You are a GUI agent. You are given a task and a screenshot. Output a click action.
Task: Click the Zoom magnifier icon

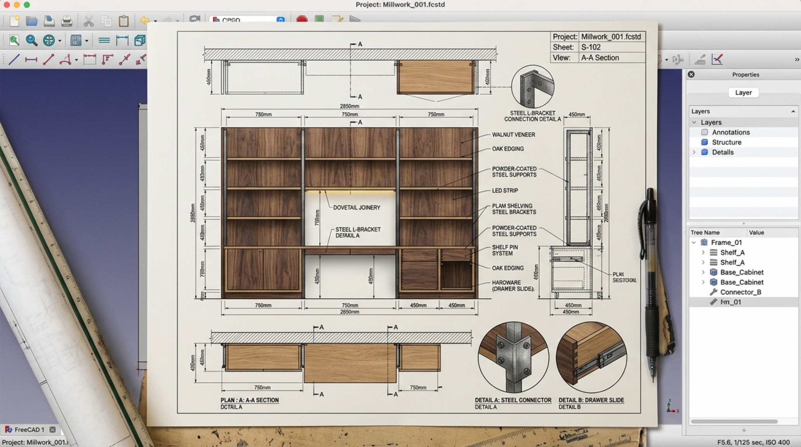tap(31, 40)
